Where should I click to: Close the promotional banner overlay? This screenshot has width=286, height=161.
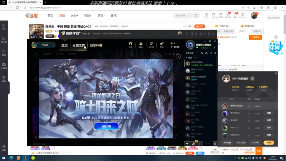[178, 57]
